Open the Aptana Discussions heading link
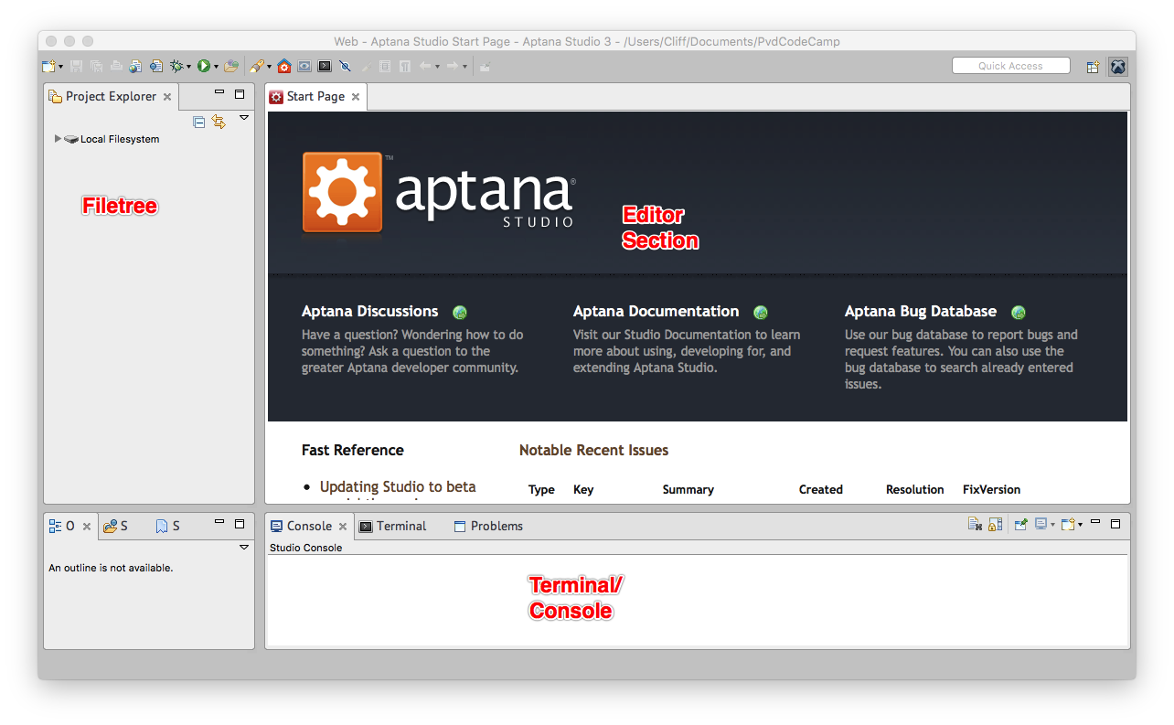Screen dimensions: 1174x725 (370, 311)
